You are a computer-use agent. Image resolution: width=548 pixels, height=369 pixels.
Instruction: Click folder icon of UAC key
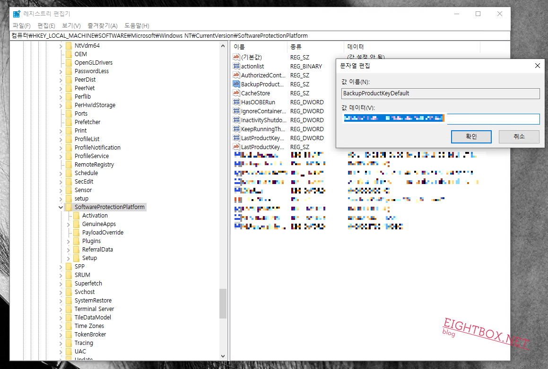(x=69, y=351)
